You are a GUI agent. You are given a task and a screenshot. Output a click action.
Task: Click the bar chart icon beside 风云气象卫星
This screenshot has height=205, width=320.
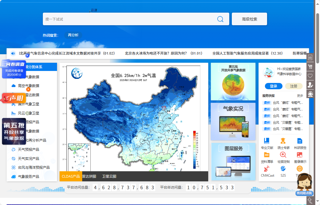tap(14, 113)
